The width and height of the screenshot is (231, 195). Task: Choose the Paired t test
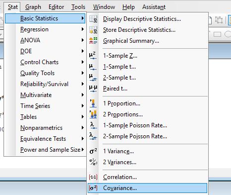tap(147, 89)
